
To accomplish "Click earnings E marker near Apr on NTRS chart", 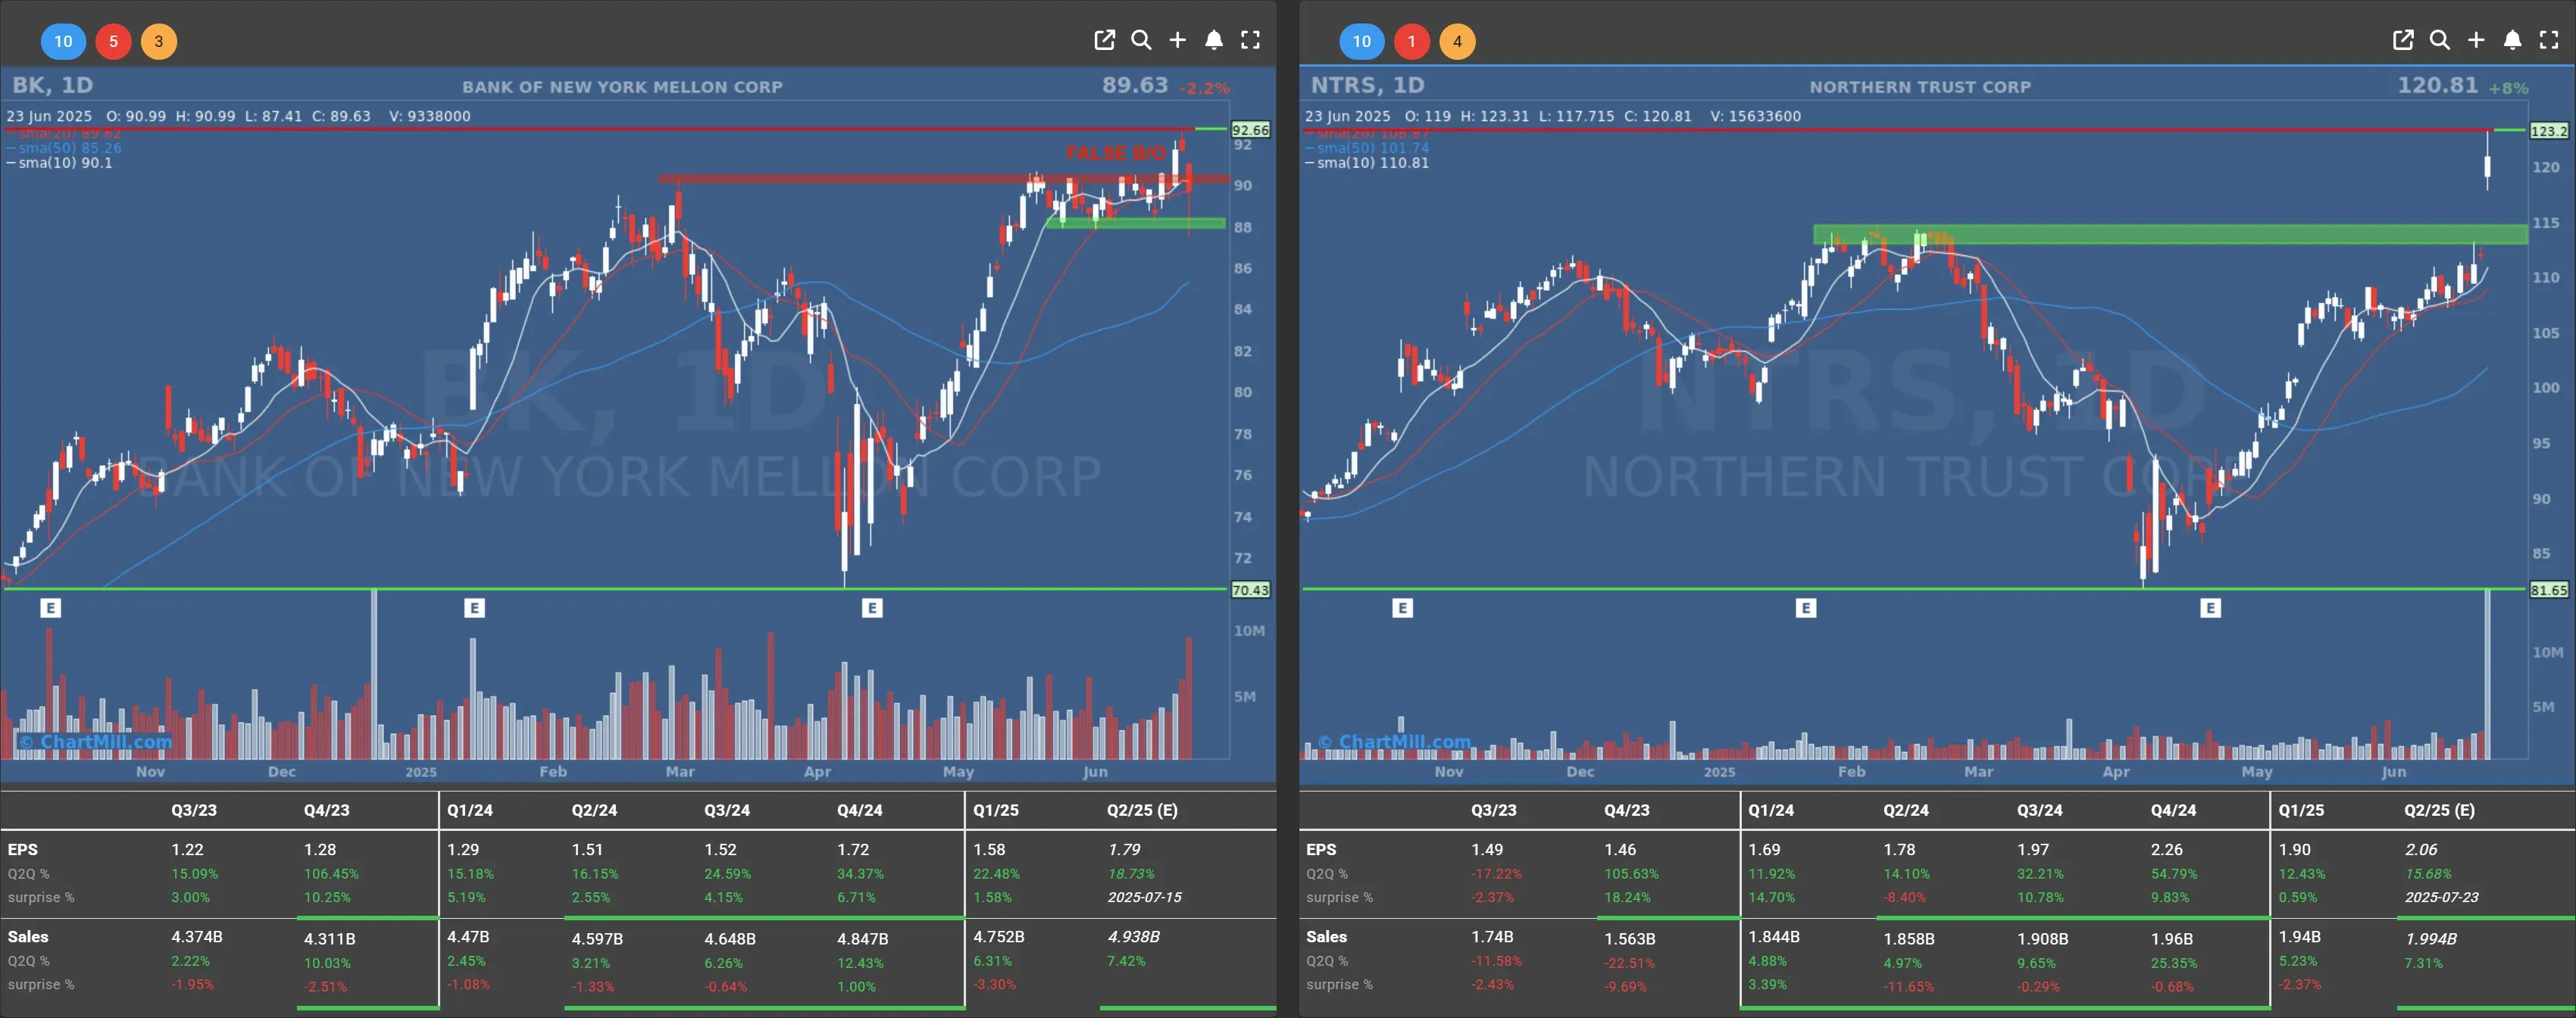I will pyautogui.click(x=2211, y=607).
